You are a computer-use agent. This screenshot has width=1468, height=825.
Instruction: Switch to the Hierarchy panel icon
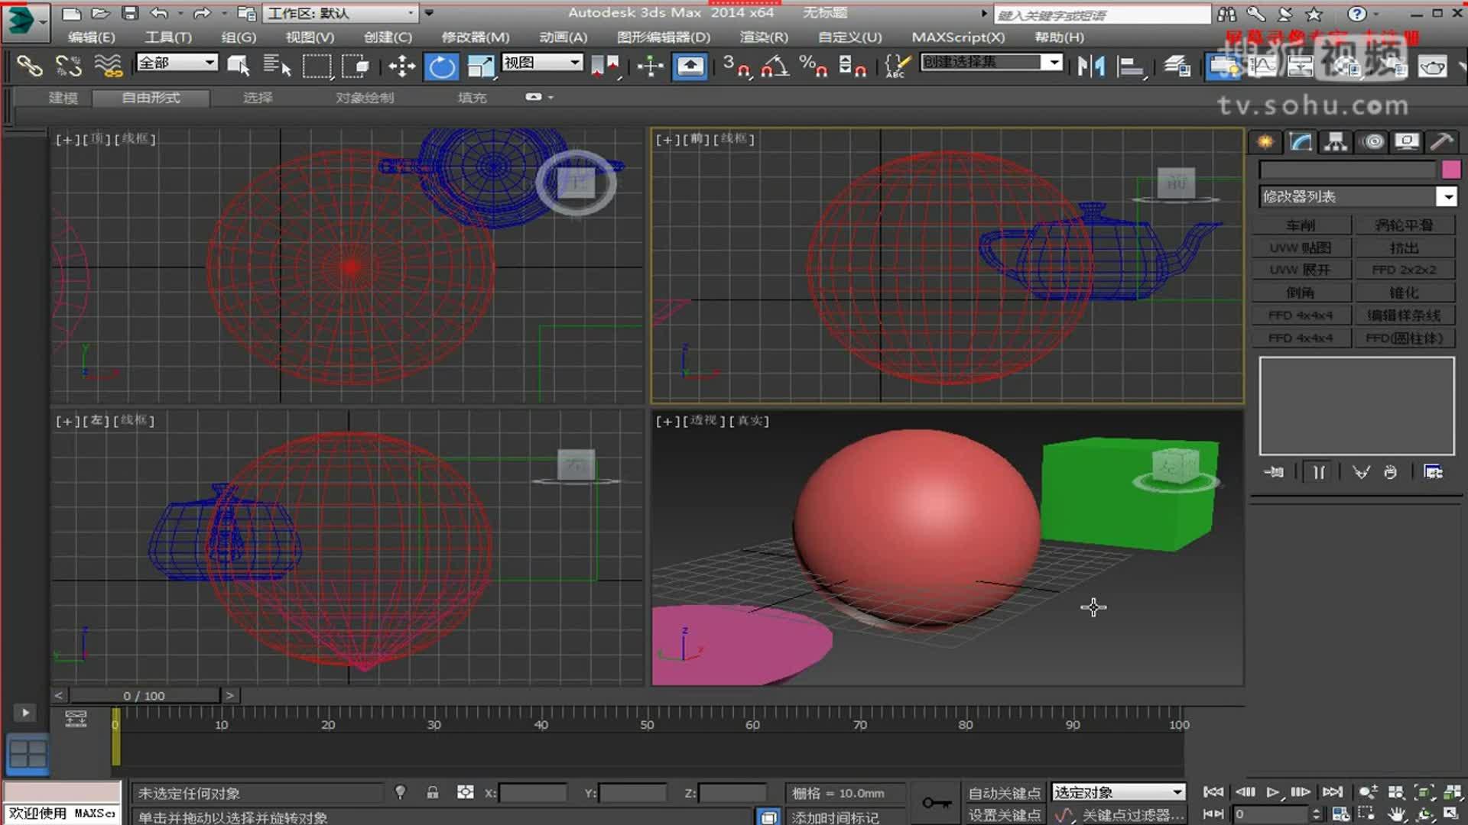click(1334, 142)
